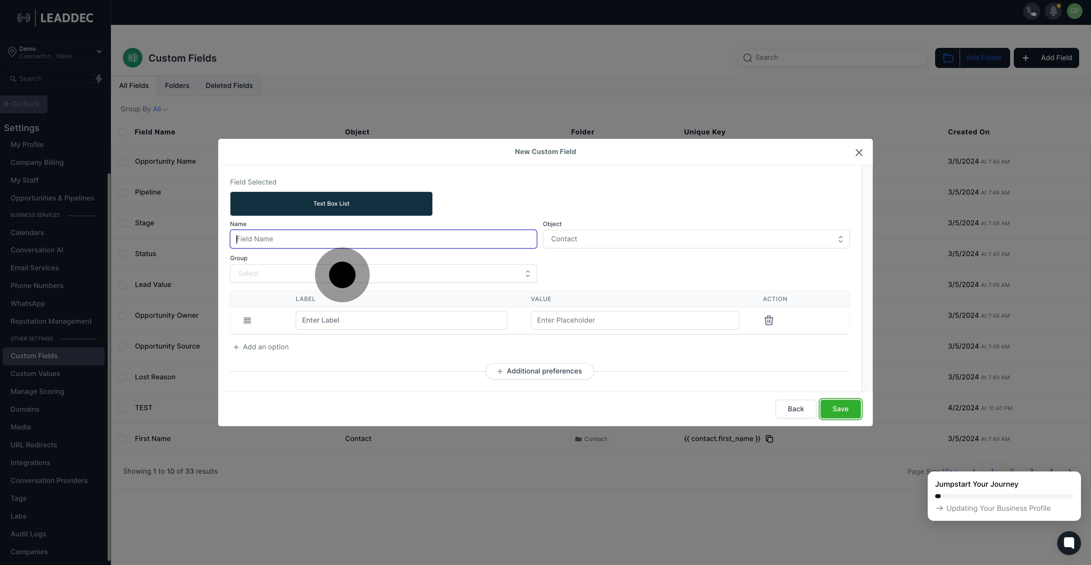Click the plus icon in Add Field
Viewport: 1091px width, 565px height.
(x=1025, y=58)
